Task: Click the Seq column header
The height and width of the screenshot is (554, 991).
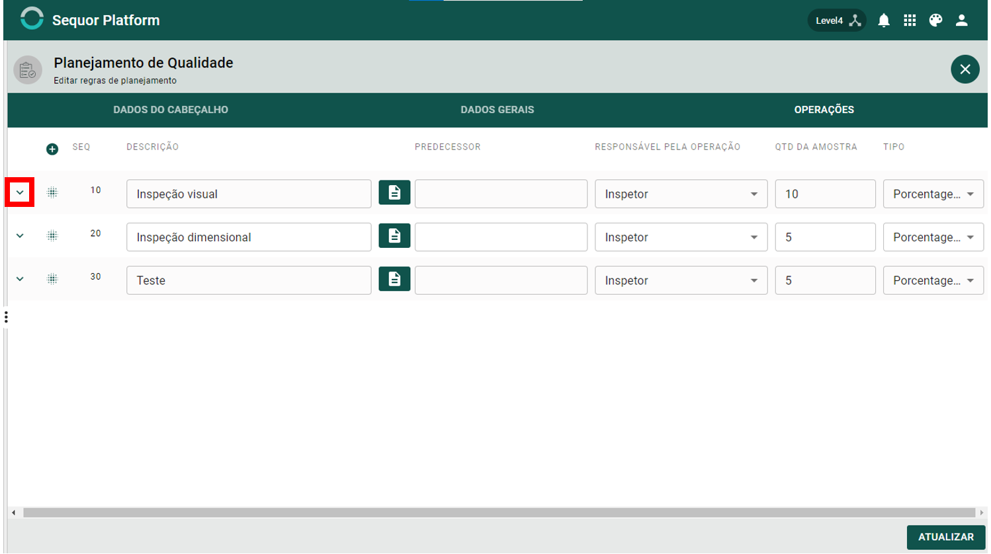Action: coord(81,147)
